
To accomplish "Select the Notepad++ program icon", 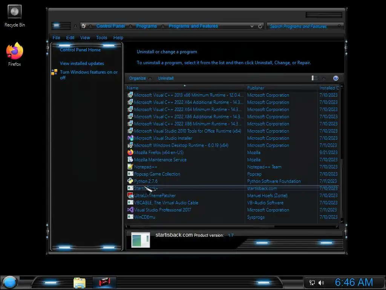I will 130,167.
